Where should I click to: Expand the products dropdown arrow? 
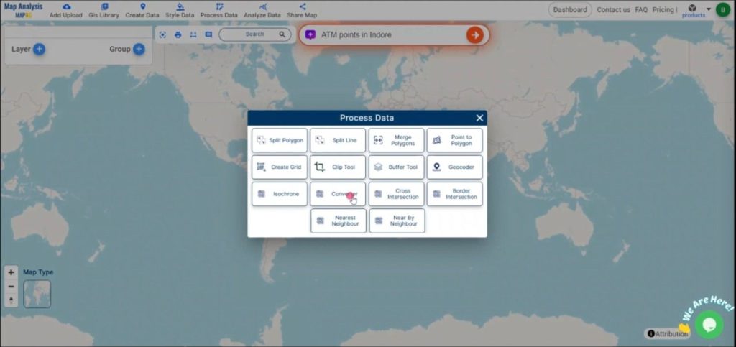click(x=709, y=9)
